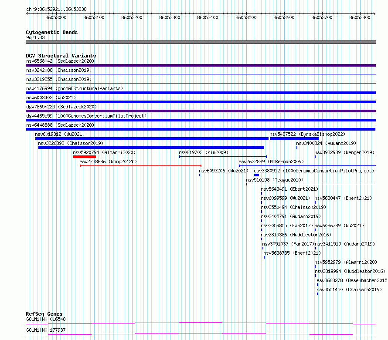Click the 9q21.33 cytogenetic band label
This screenshot has height=340, width=388.
(35, 37)
